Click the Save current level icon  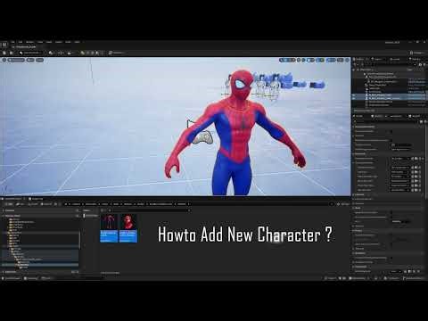[x=4, y=53]
